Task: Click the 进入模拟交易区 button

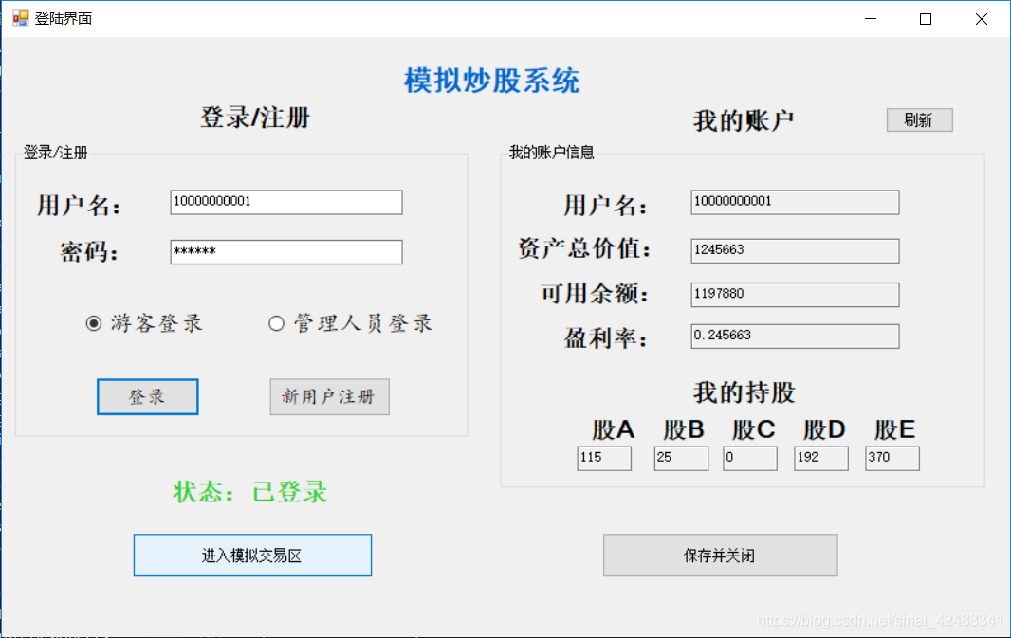Action: tap(251, 555)
